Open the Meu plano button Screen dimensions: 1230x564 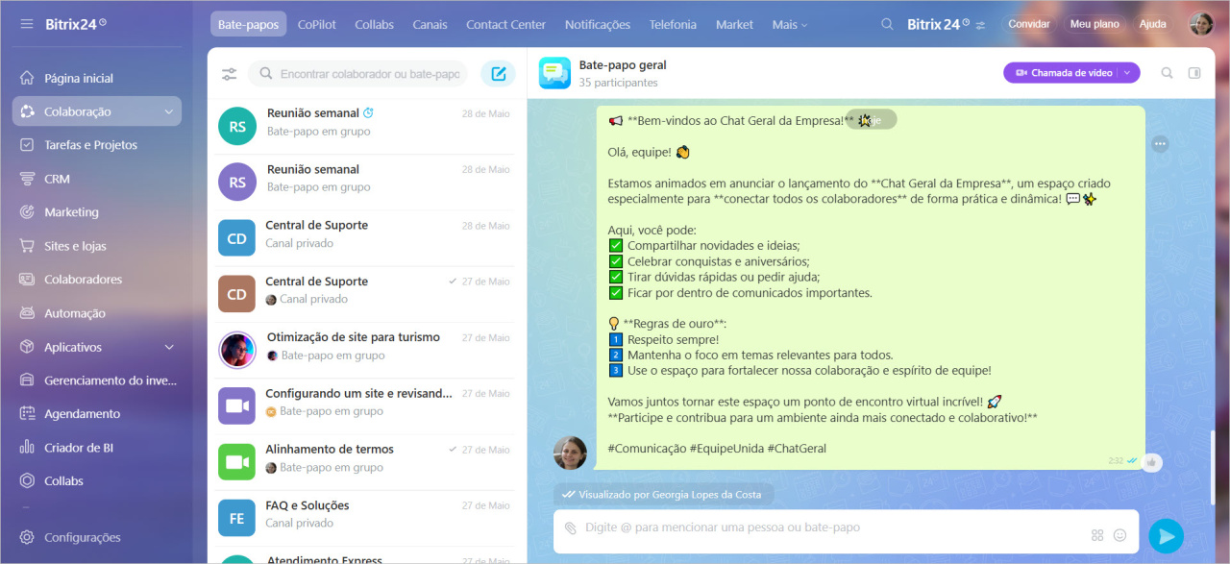click(1095, 24)
